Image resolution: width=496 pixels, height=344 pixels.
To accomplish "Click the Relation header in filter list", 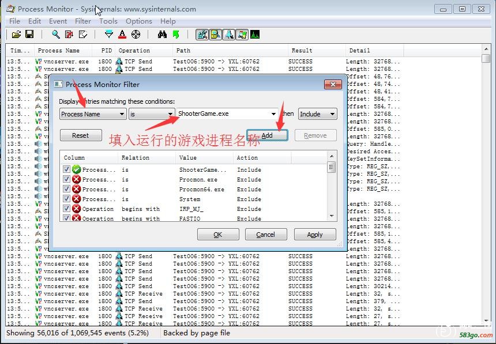I will click(x=146, y=157).
